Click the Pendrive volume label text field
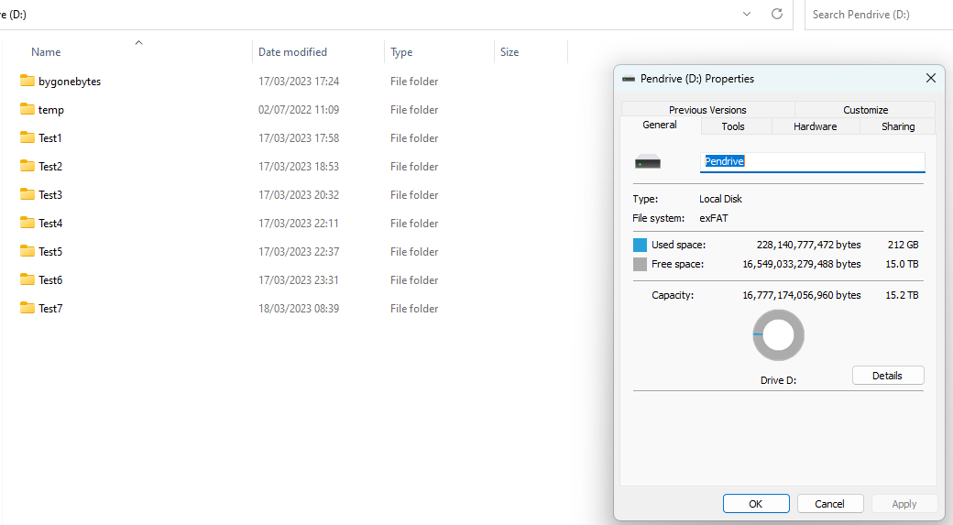953x525 pixels. pyautogui.click(x=812, y=161)
